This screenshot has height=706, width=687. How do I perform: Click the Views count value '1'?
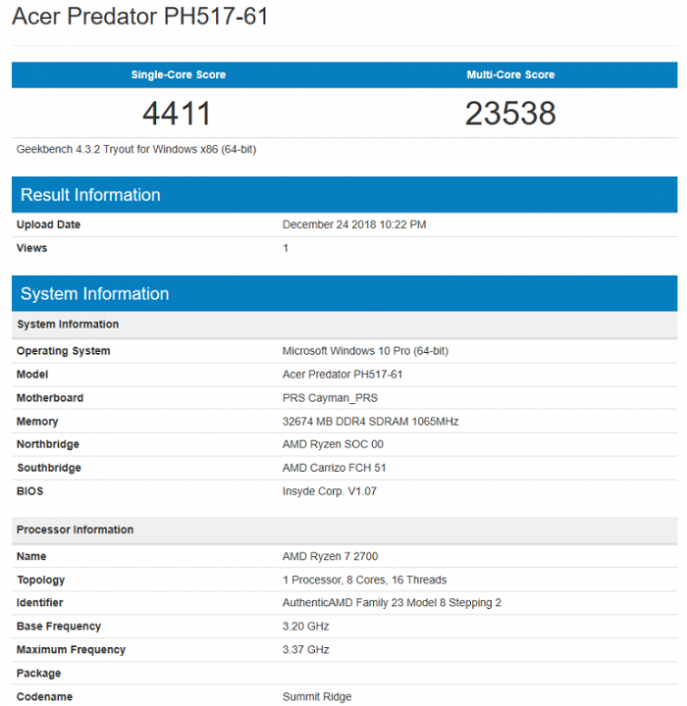286,248
